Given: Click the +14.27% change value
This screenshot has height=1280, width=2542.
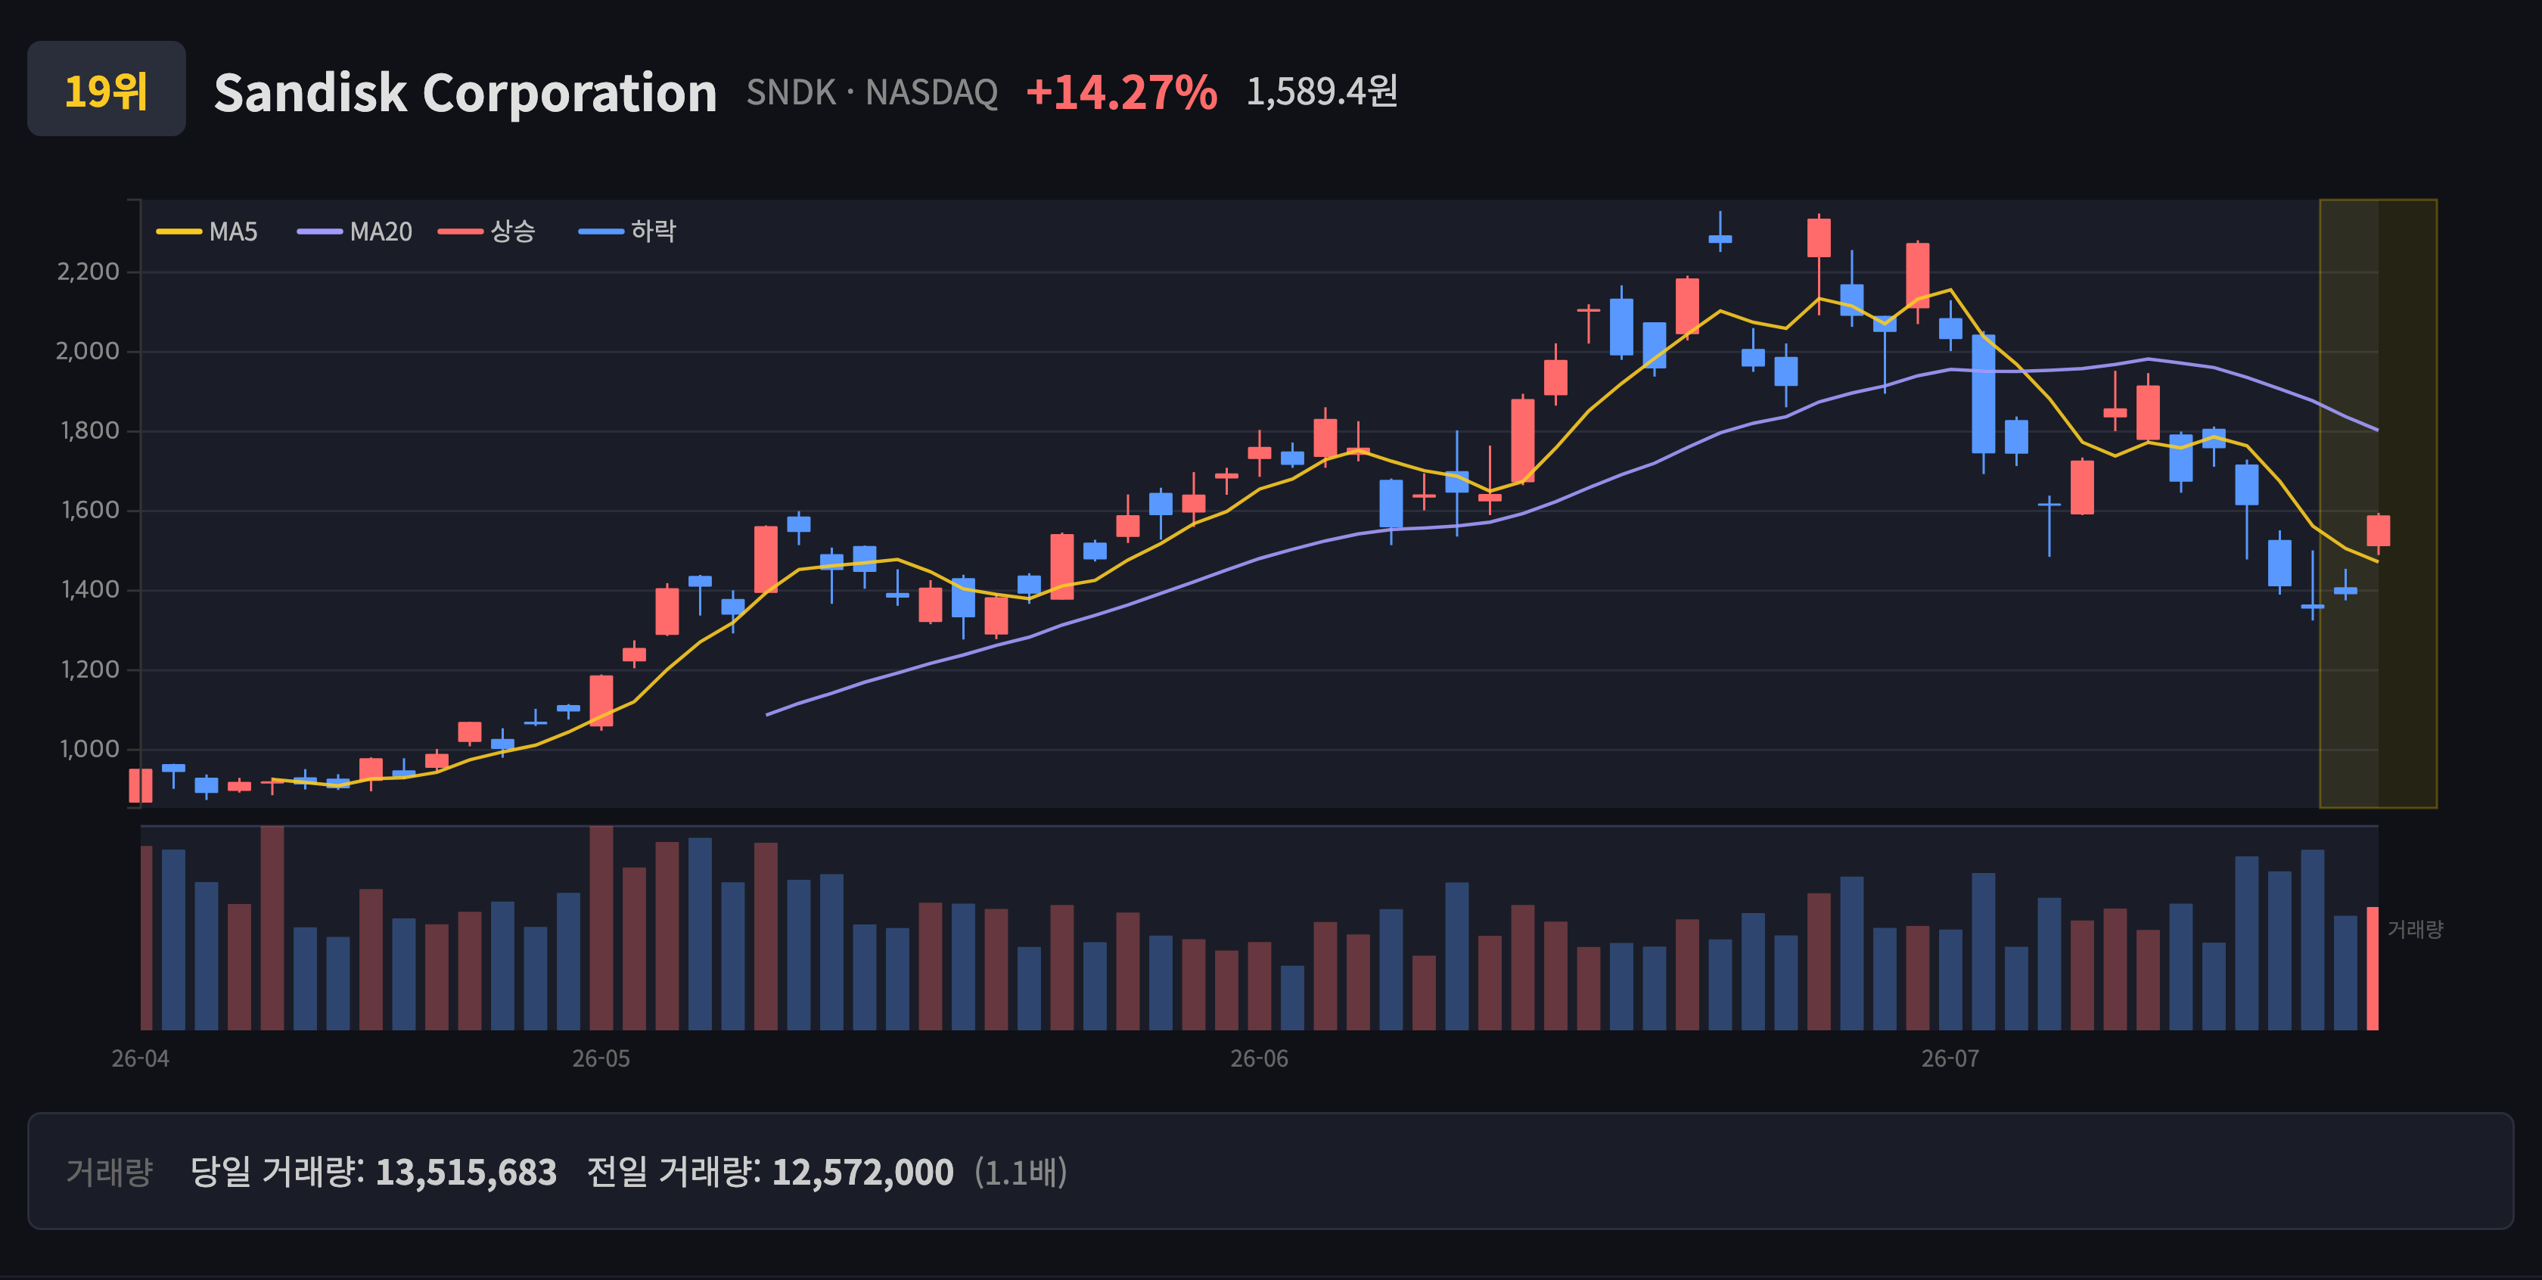Looking at the screenshot, I should point(1121,92).
